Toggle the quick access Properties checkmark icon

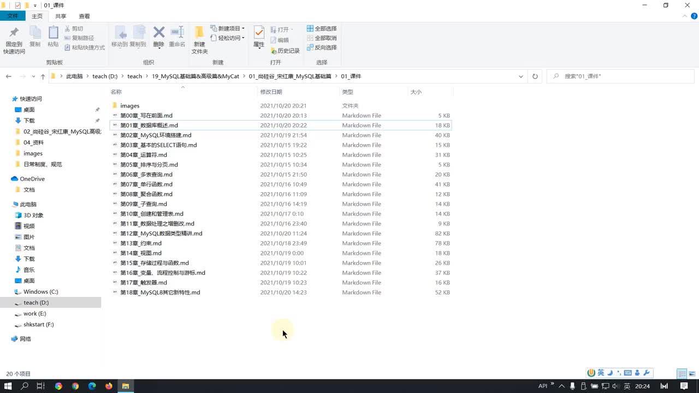pyautogui.click(x=17, y=5)
